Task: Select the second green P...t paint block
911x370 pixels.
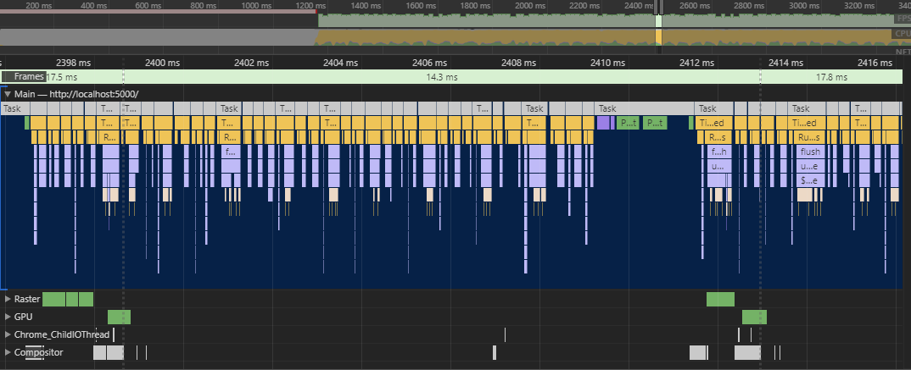Action: (x=655, y=123)
